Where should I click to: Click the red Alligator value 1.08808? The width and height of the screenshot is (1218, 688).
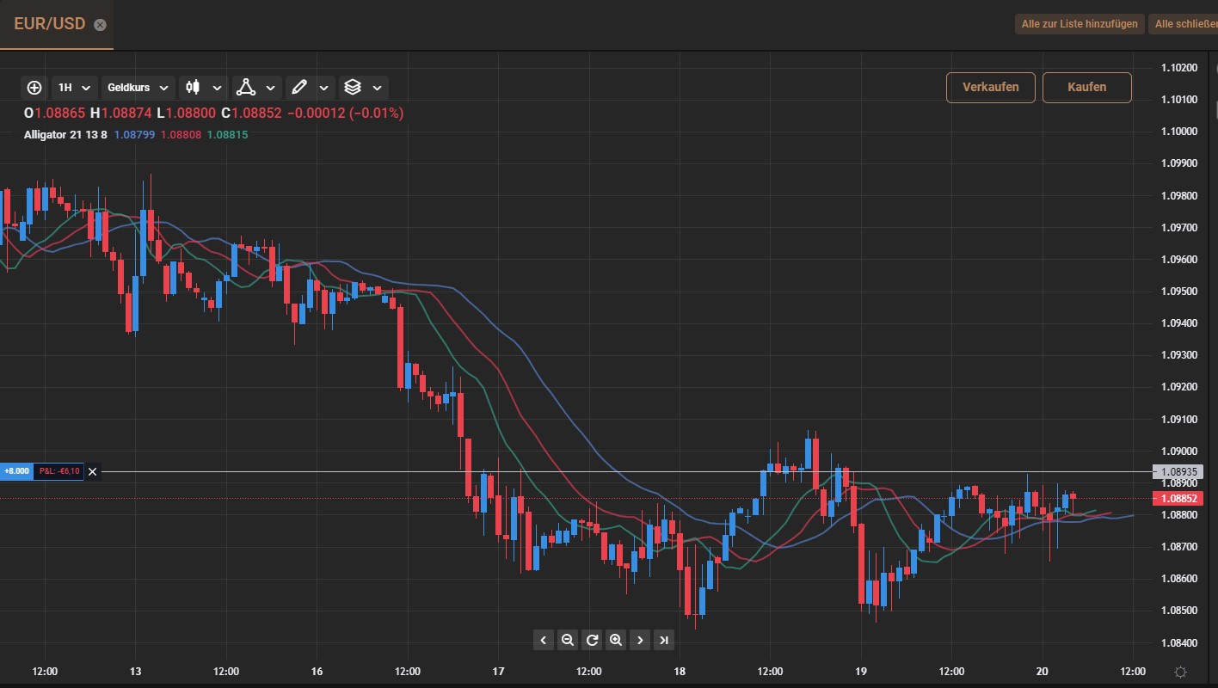point(181,135)
